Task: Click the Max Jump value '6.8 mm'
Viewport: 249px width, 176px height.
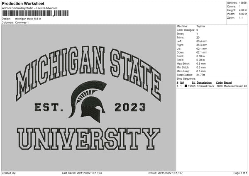Action: tap(201, 71)
